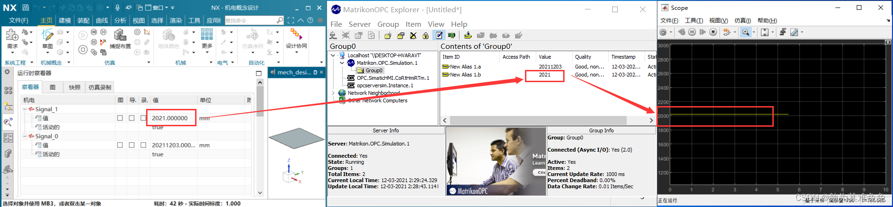Viewport: 893px width, 207px height.
Task: Toggle the 导 checkbox for Signal_0 值
Action: (x=131, y=145)
